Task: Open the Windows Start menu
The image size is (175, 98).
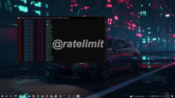Action: pos(2,96)
